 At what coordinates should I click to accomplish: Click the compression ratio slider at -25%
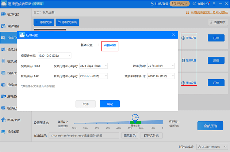135,122
